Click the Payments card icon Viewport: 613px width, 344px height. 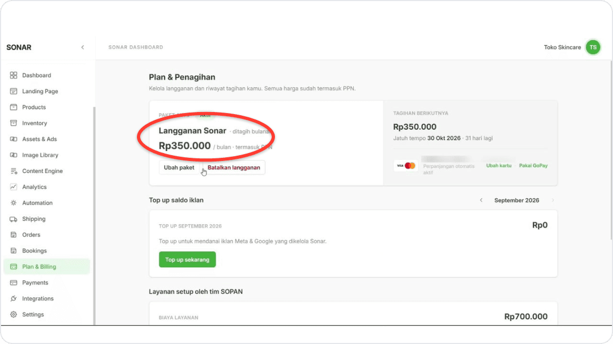point(14,282)
